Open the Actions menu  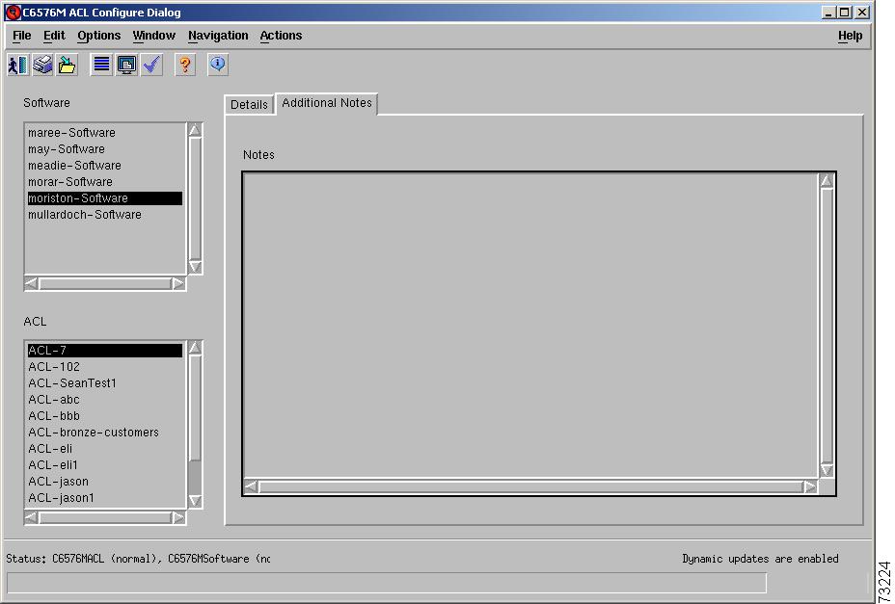(x=281, y=36)
